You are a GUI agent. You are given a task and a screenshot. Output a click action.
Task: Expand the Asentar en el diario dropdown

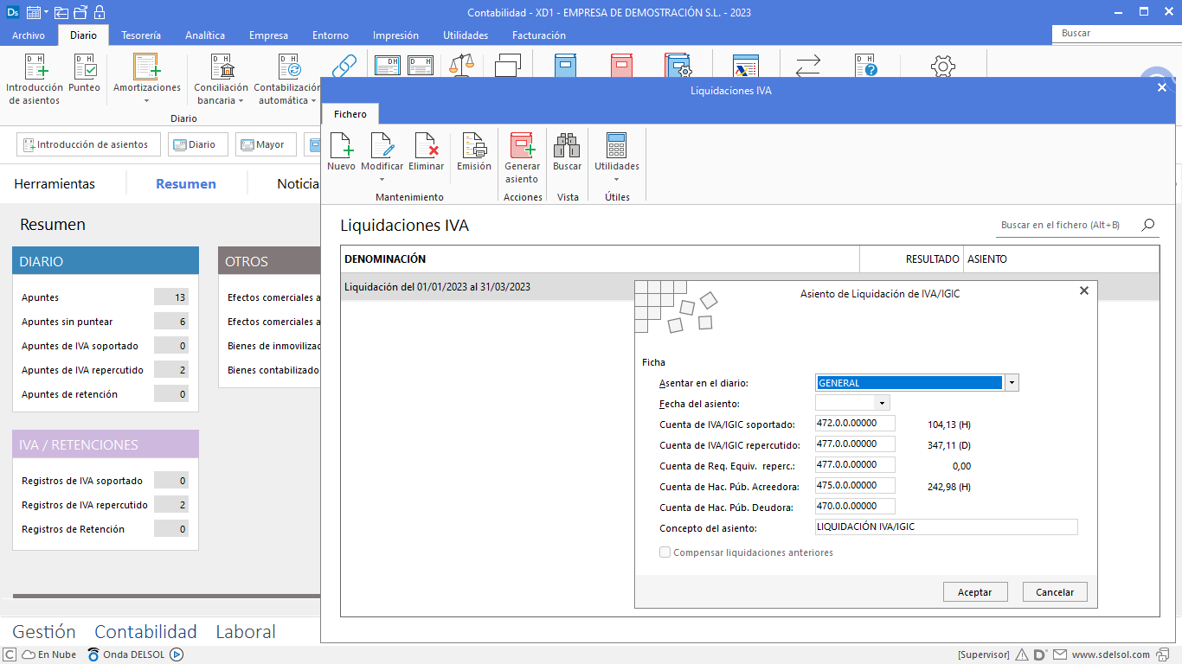coord(1012,383)
